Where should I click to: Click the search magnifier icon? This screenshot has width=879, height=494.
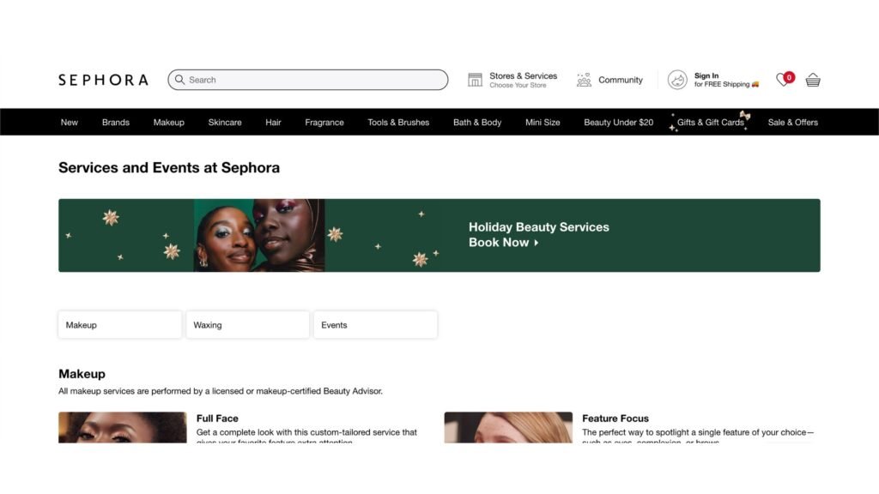click(179, 80)
